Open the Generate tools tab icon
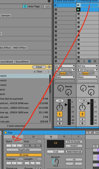 [78, 137]
